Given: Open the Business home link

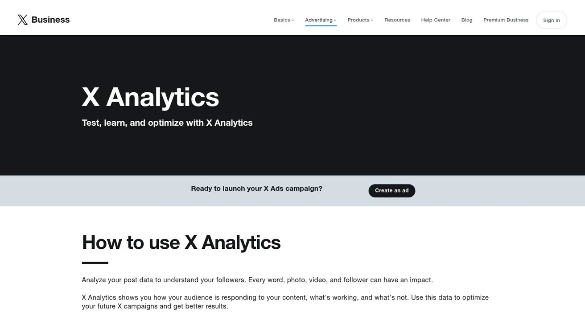Looking at the screenshot, I should click(50, 20).
